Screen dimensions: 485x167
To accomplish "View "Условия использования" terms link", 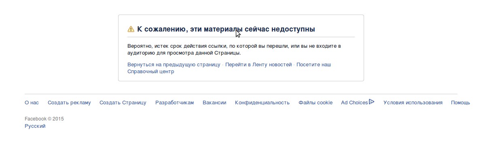I will click(413, 103).
